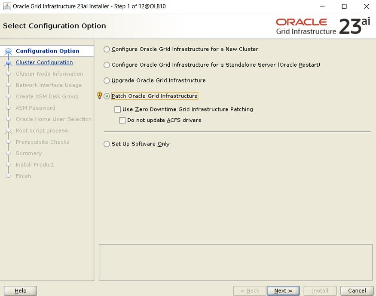Select Configuration Option in the step list
This screenshot has height=296, width=376.
47,51
